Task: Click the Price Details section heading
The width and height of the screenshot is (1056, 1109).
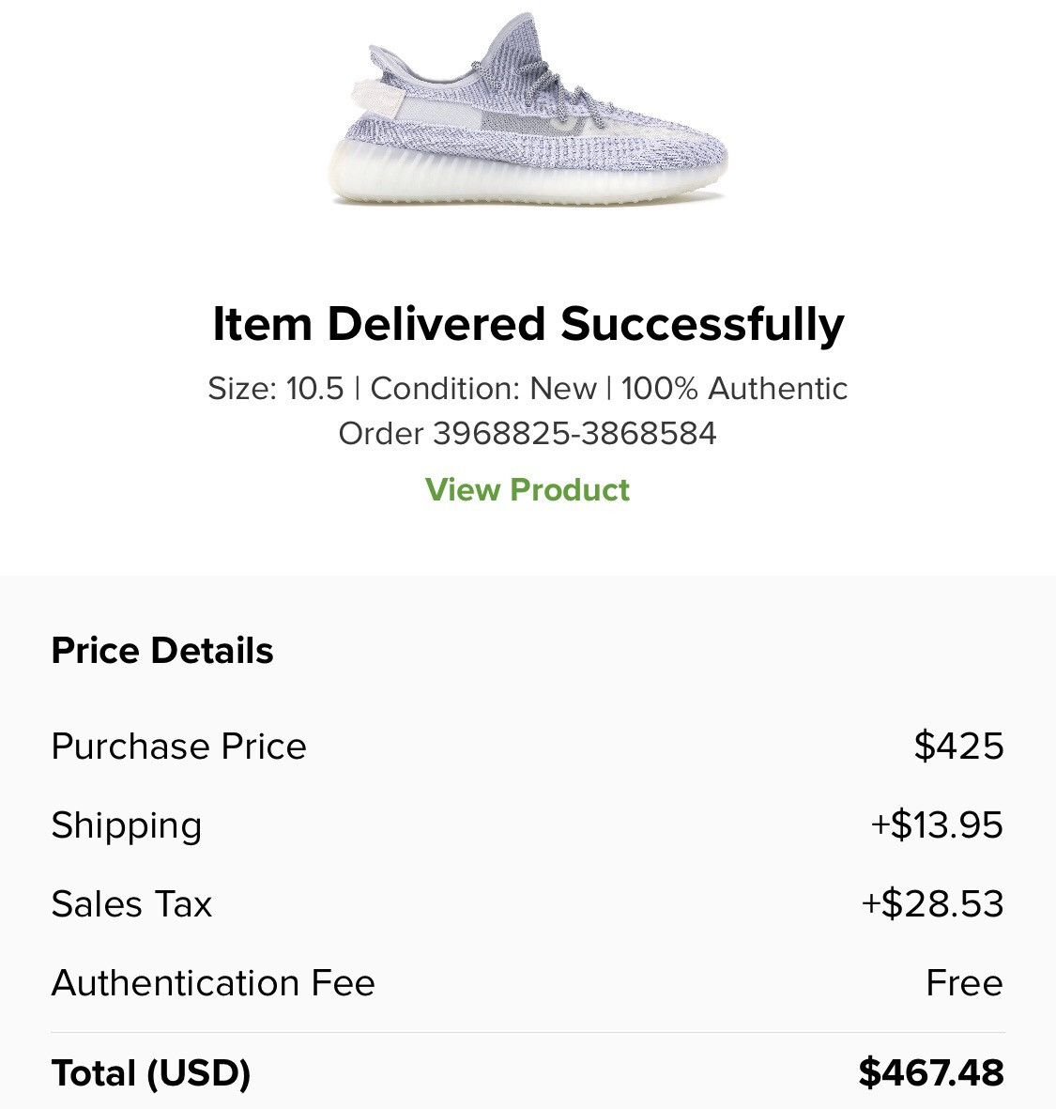Action: (x=162, y=651)
